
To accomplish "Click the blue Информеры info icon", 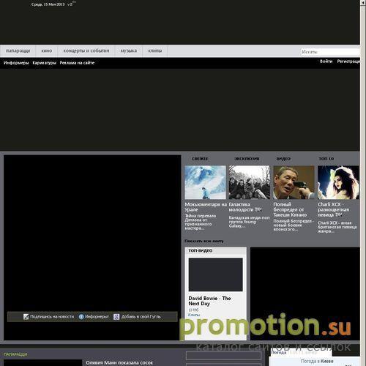I will (x=81, y=317).
